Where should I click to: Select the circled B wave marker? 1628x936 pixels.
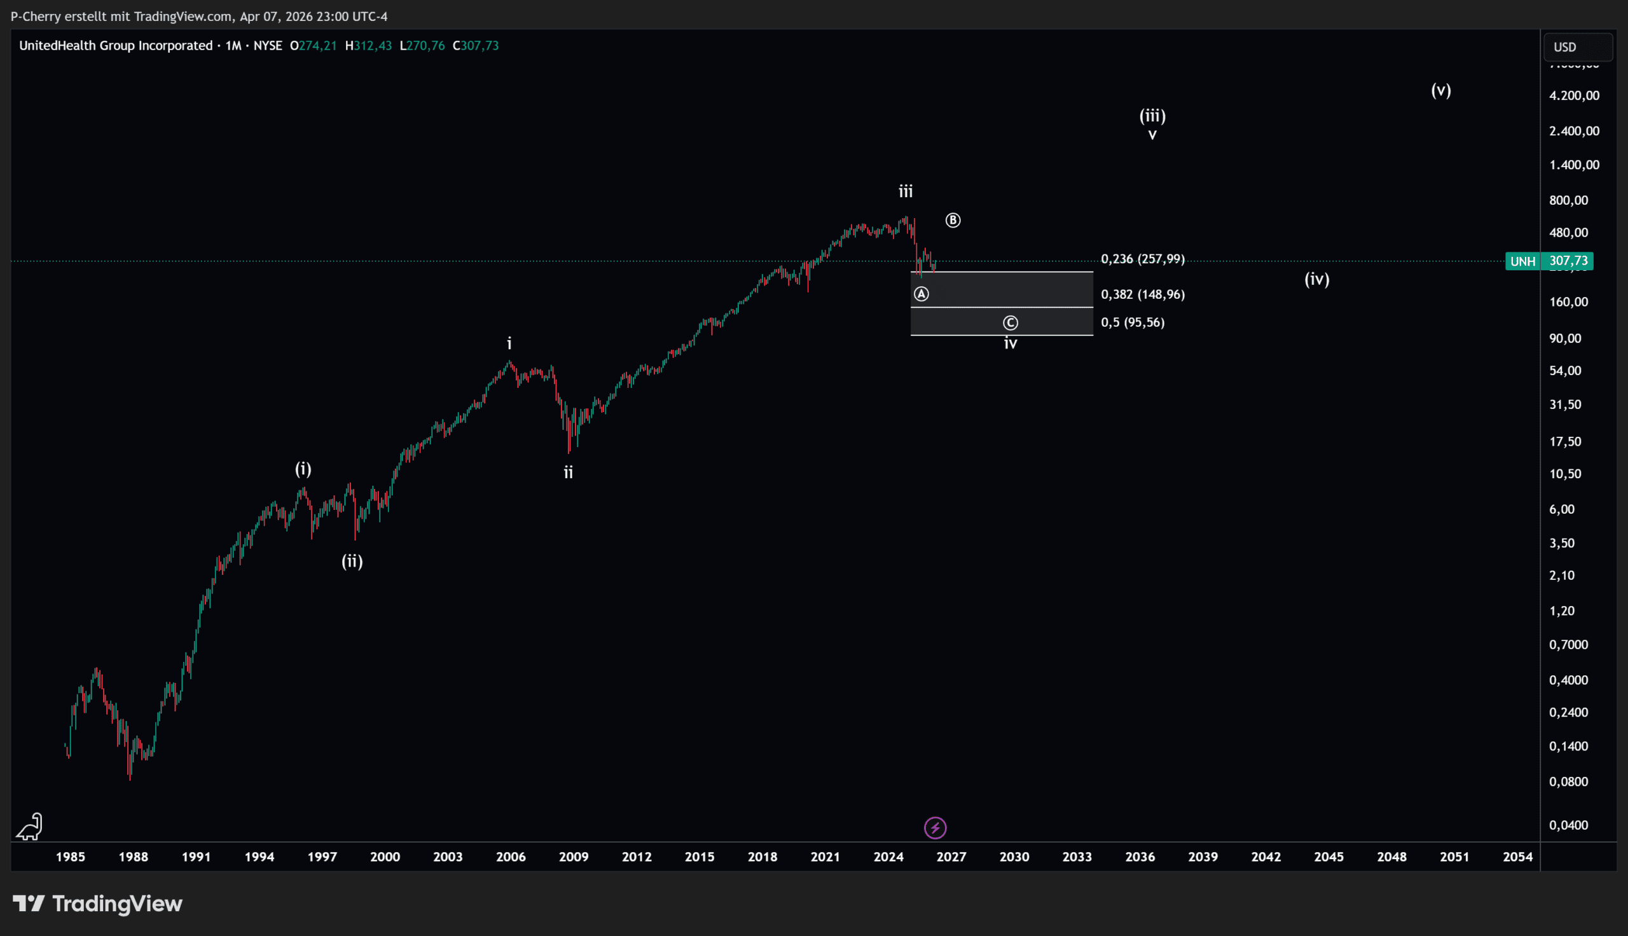click(953, 221)
